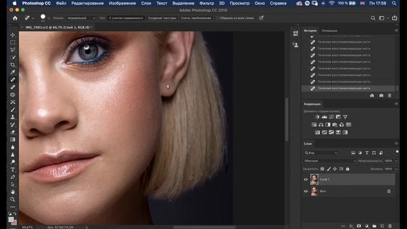Select the Magic Wand tool
The height and width of the screenshot is (229, 407).
point(13,57)
